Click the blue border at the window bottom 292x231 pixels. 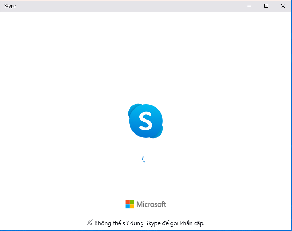point(146,230)
